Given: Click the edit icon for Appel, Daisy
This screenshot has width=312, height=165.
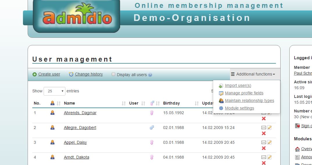Looking at the screenshot, I should tap(270, 142).
